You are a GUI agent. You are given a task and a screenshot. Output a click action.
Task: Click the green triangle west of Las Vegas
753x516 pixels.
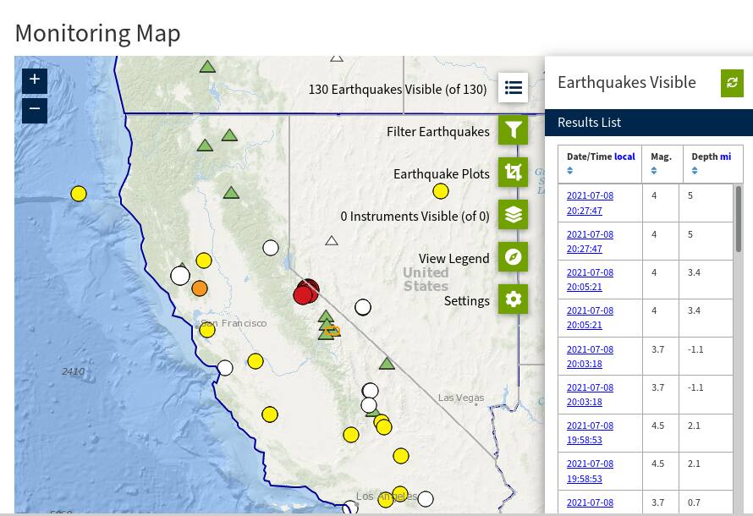[x=387, y=364]
